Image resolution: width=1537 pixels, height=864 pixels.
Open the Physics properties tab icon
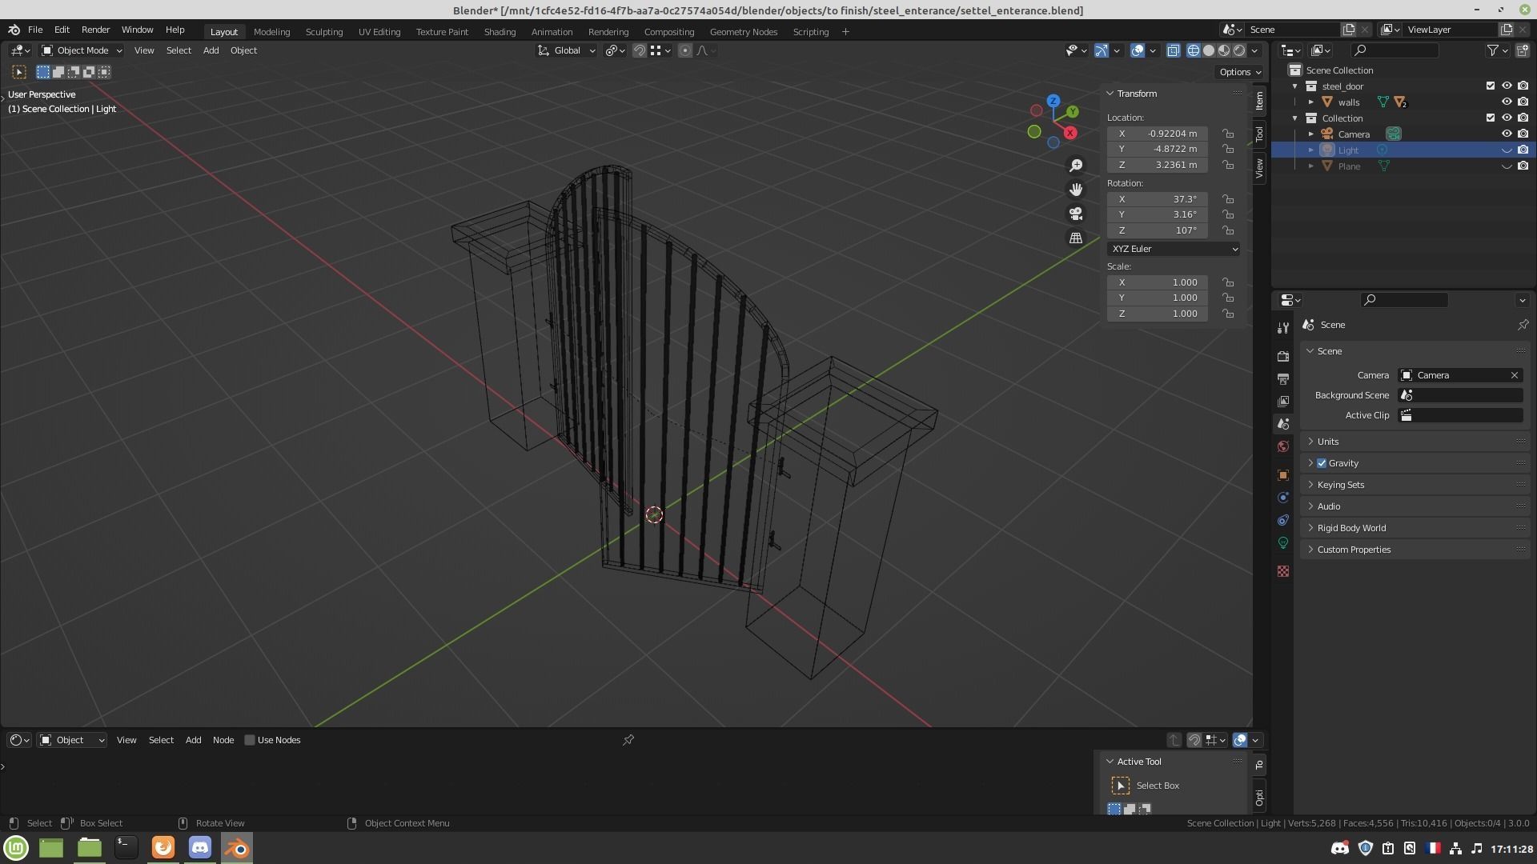click(1283, 498)
